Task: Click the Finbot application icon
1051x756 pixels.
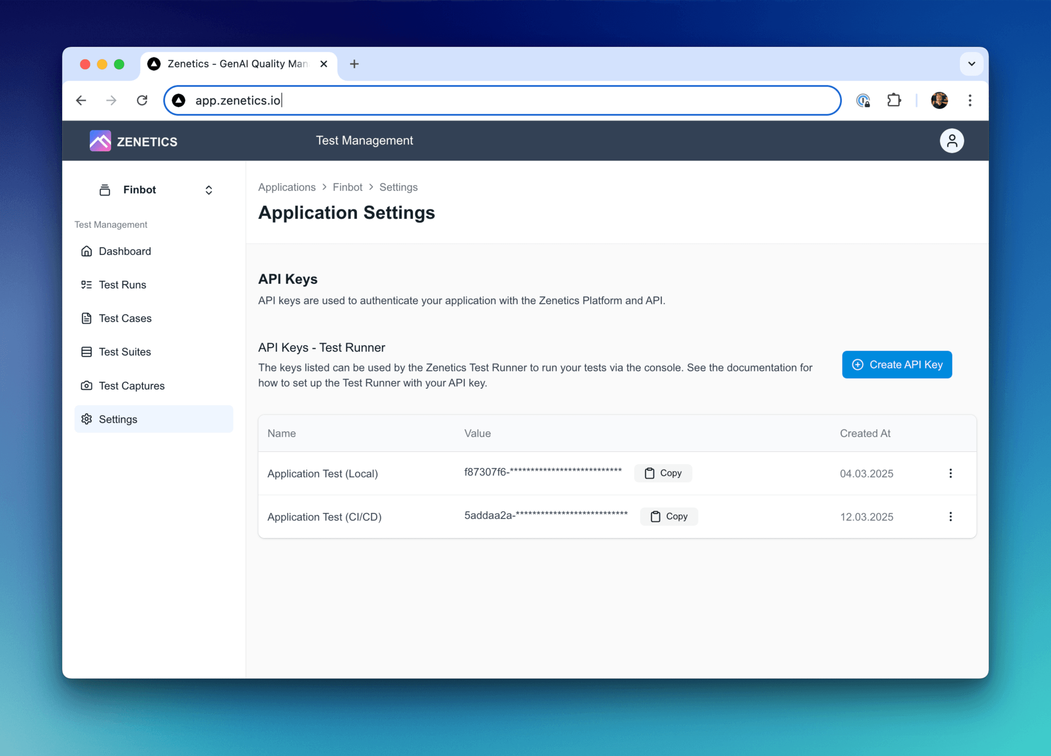Action: pyautogui.click(x=105, y=189)
